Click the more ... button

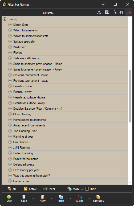click(x=75, y=189)
